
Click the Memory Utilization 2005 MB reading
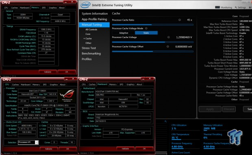(x=209, y=129)
